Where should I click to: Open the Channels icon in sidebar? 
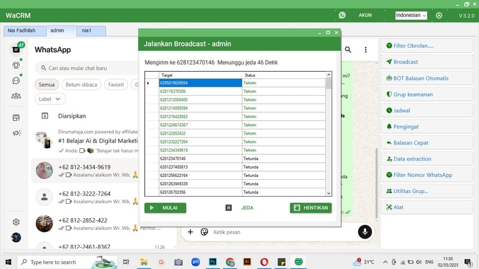coord(16,81)
